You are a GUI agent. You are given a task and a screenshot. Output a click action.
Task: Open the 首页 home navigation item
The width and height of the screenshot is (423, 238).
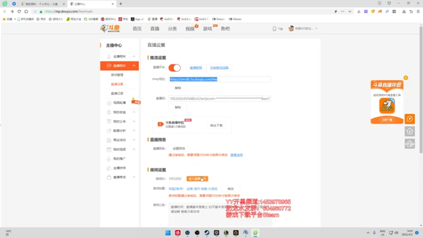137,29
